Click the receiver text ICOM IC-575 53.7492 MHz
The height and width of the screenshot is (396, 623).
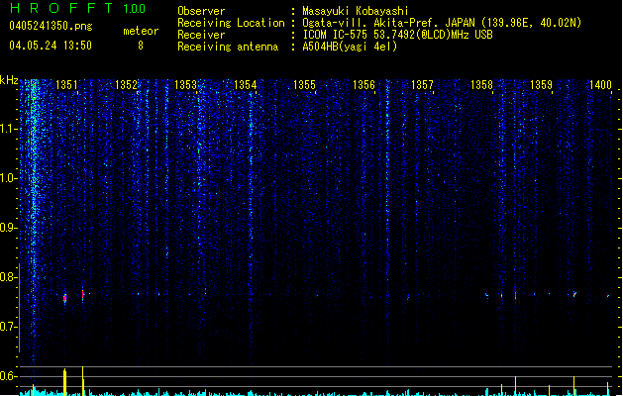pyautogui.click(x=398, y=35)
